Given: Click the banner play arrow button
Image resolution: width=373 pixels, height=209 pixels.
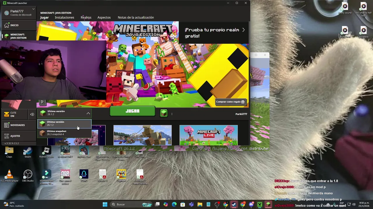Looking at the screenshot, I should pos(42,102).
